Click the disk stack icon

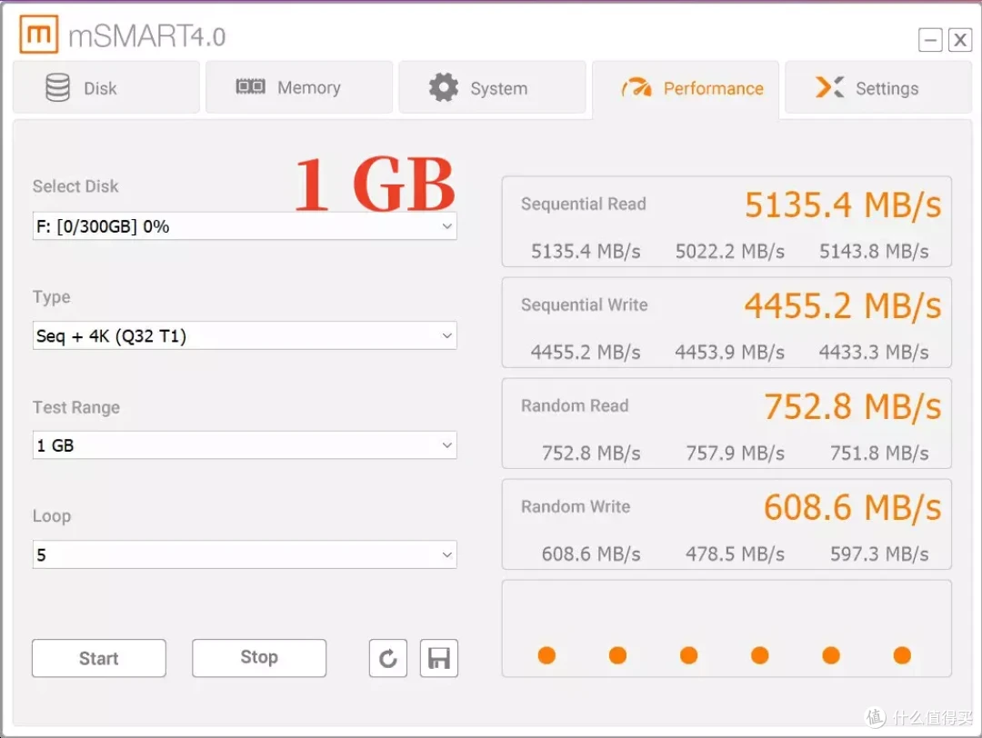tap(57, 87)
